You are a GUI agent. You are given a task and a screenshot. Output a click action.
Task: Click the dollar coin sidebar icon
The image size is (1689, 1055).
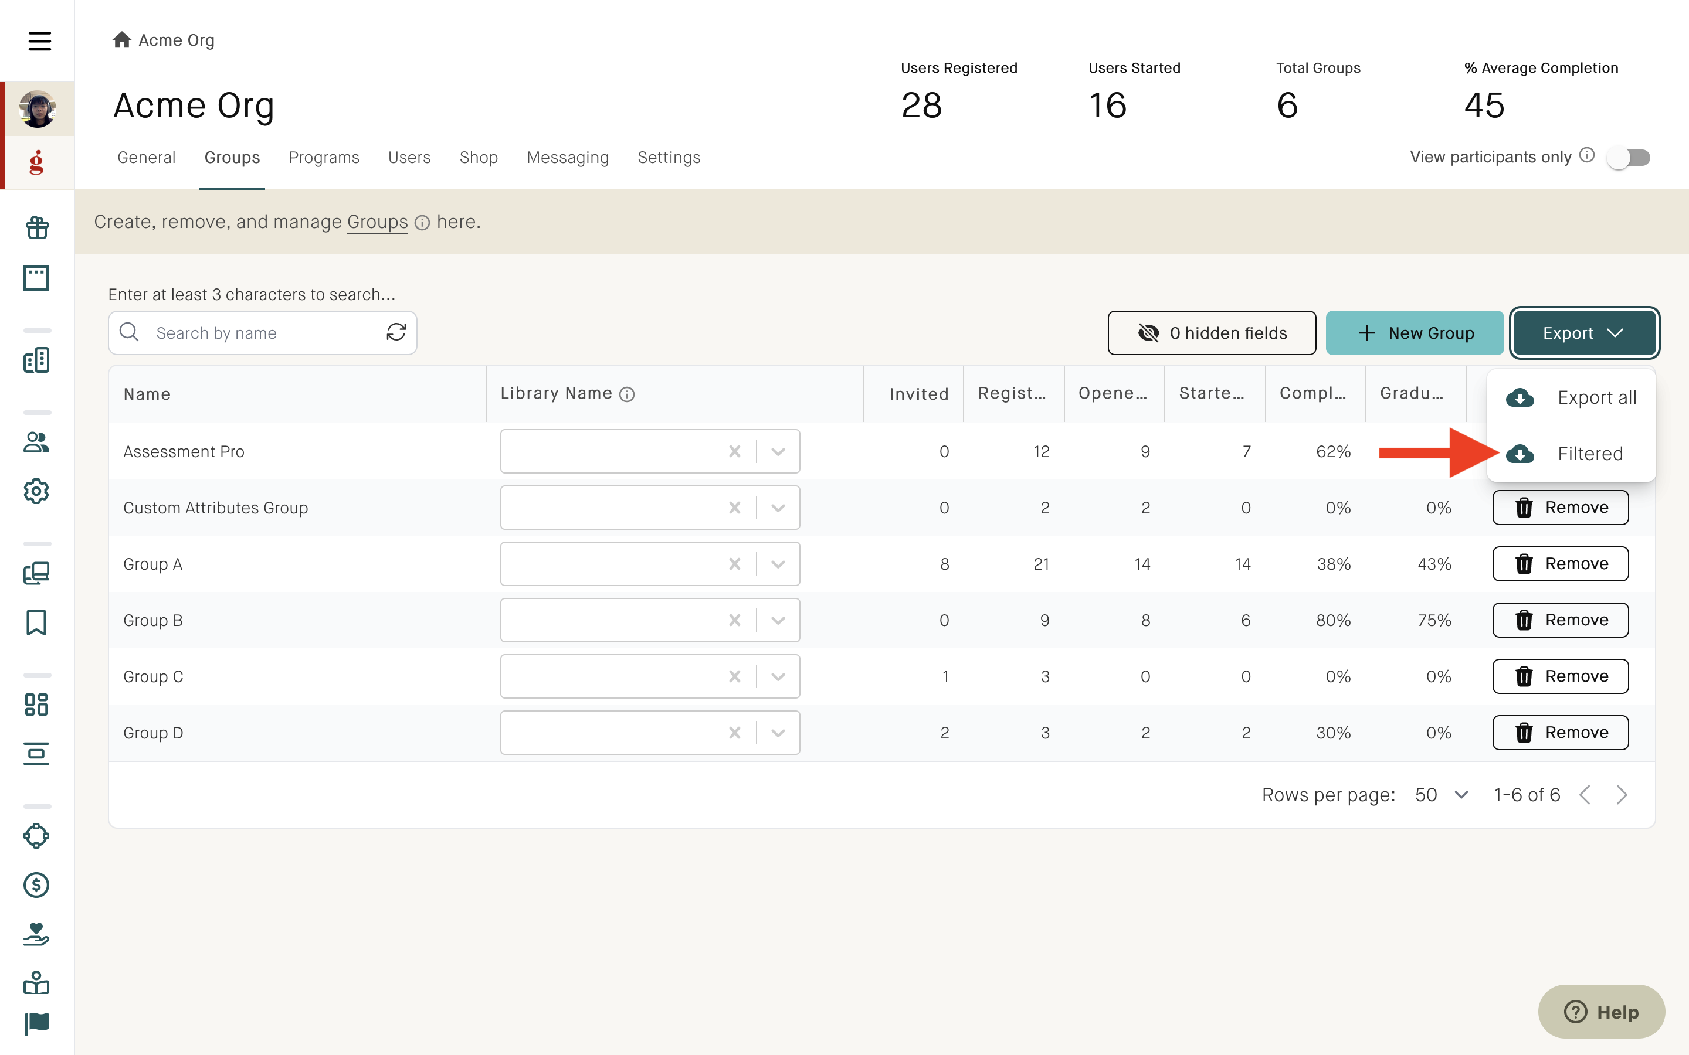[x=37, y=885]
